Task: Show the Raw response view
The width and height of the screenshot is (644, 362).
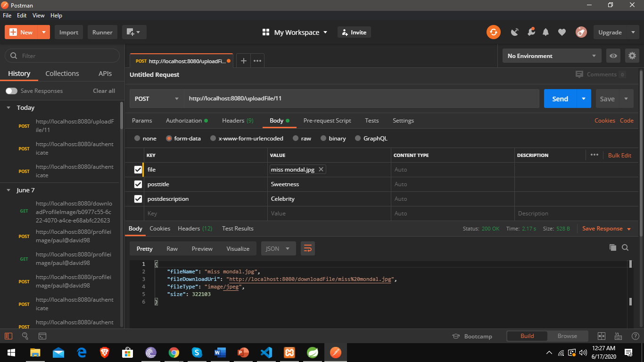Action: (172, 248)
